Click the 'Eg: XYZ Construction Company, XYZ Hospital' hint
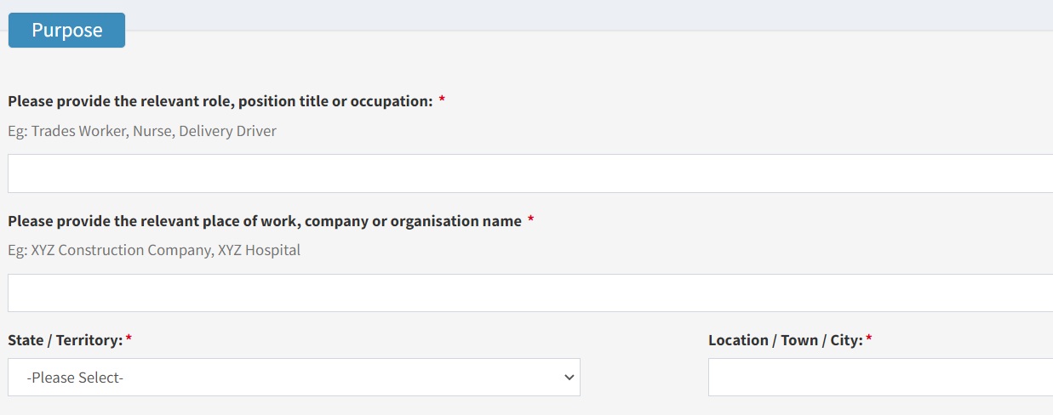The height and width of the screenshot is (415, 1053). pos(154,250)
